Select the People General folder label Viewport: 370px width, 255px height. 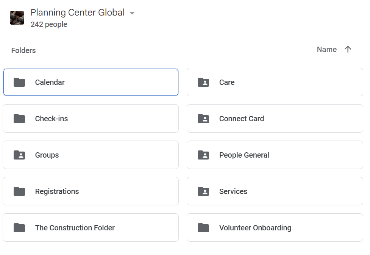click(x=244, y=155)
